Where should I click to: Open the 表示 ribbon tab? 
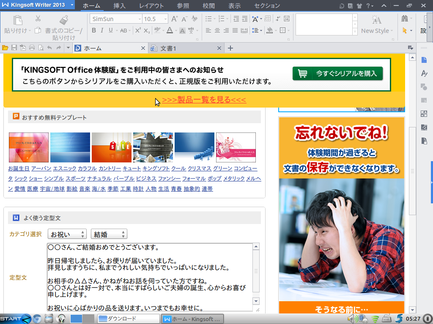click(x=234, y=5)
